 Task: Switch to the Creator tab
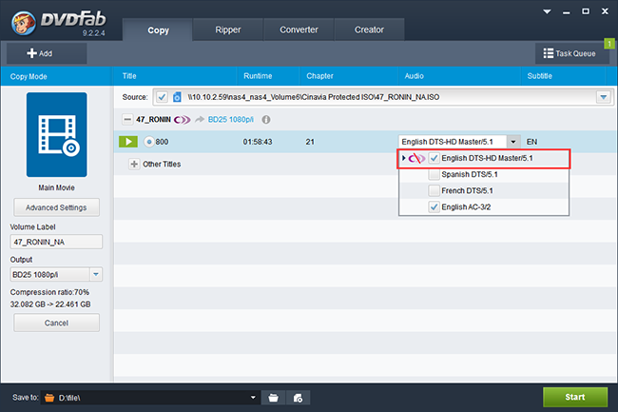tap(369, 29)
